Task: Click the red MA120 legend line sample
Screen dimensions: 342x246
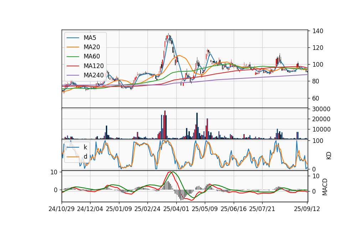Action: [x=73, y=66]
